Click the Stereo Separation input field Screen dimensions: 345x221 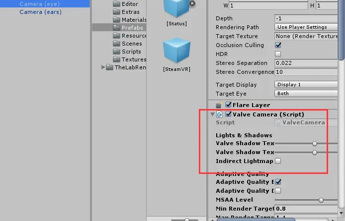pos(306,63)
